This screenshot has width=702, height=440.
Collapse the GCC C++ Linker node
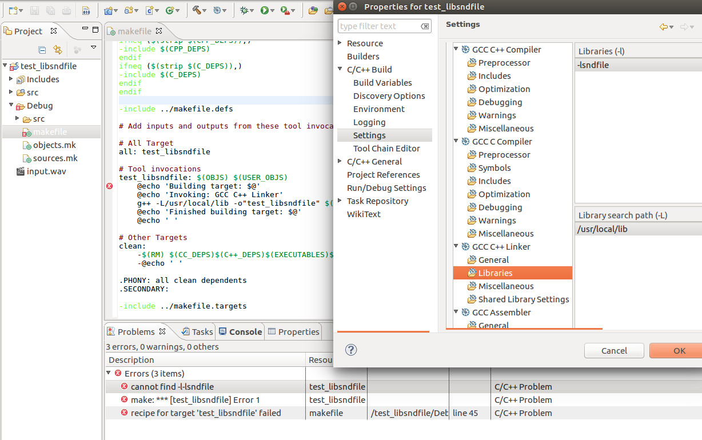point(456,247)
